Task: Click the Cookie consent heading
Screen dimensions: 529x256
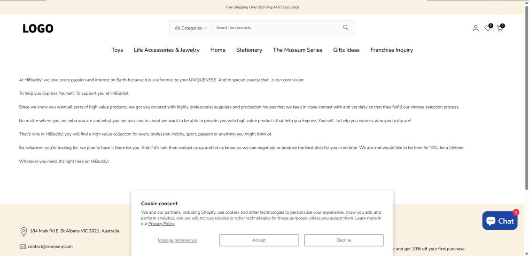Action: (159, 203)
